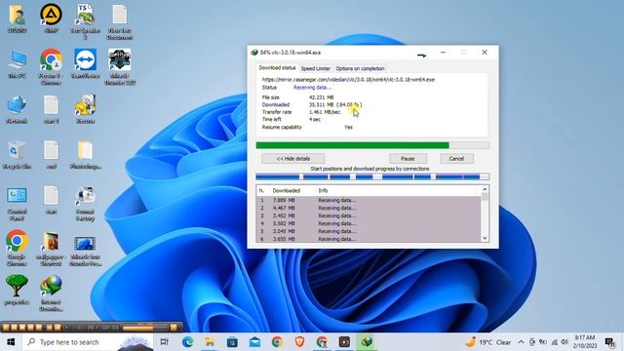Click the connections list scroll-up arrow
Viewport: 624px width, 351px height.
click(485, 190)
